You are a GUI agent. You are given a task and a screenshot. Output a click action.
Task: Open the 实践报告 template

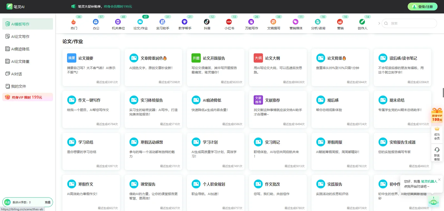[340, 193]
